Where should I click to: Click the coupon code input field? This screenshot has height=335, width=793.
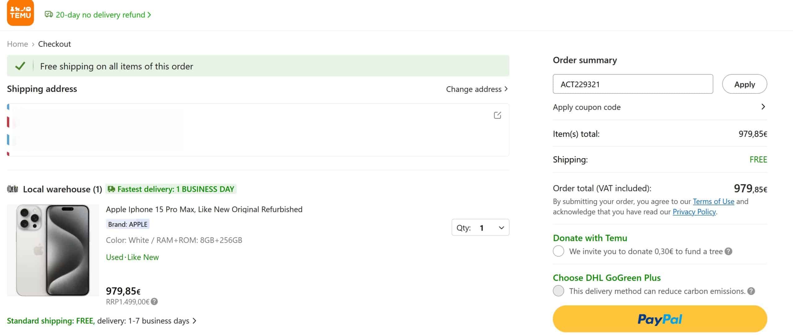tap(633, 84)
